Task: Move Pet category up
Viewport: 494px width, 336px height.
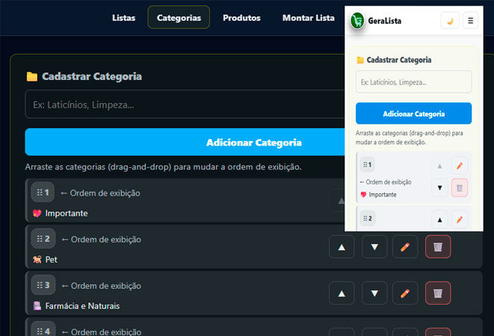Action: [342, 247]
